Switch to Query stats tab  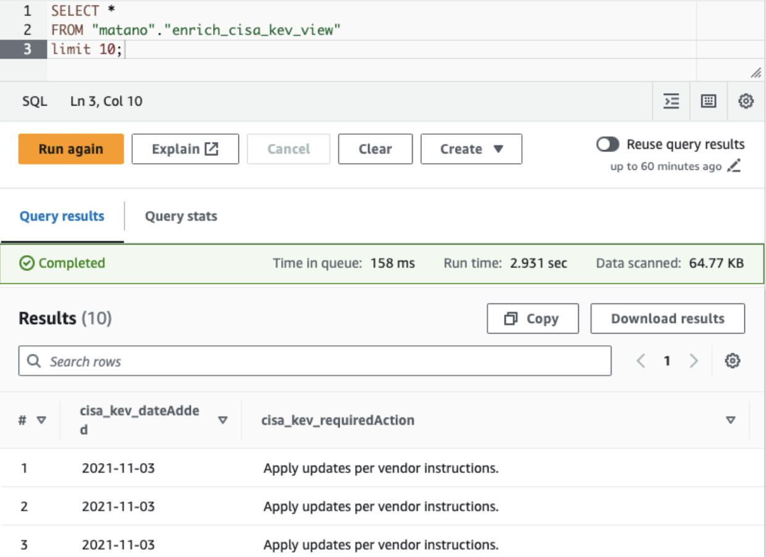pos(181,216)
